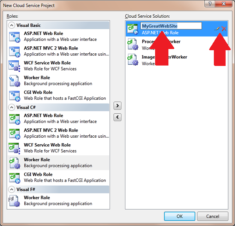Viewport: 235px width, 226px height.
Task: Collapse the Visual F# group header
Action: tap(12, 189)
